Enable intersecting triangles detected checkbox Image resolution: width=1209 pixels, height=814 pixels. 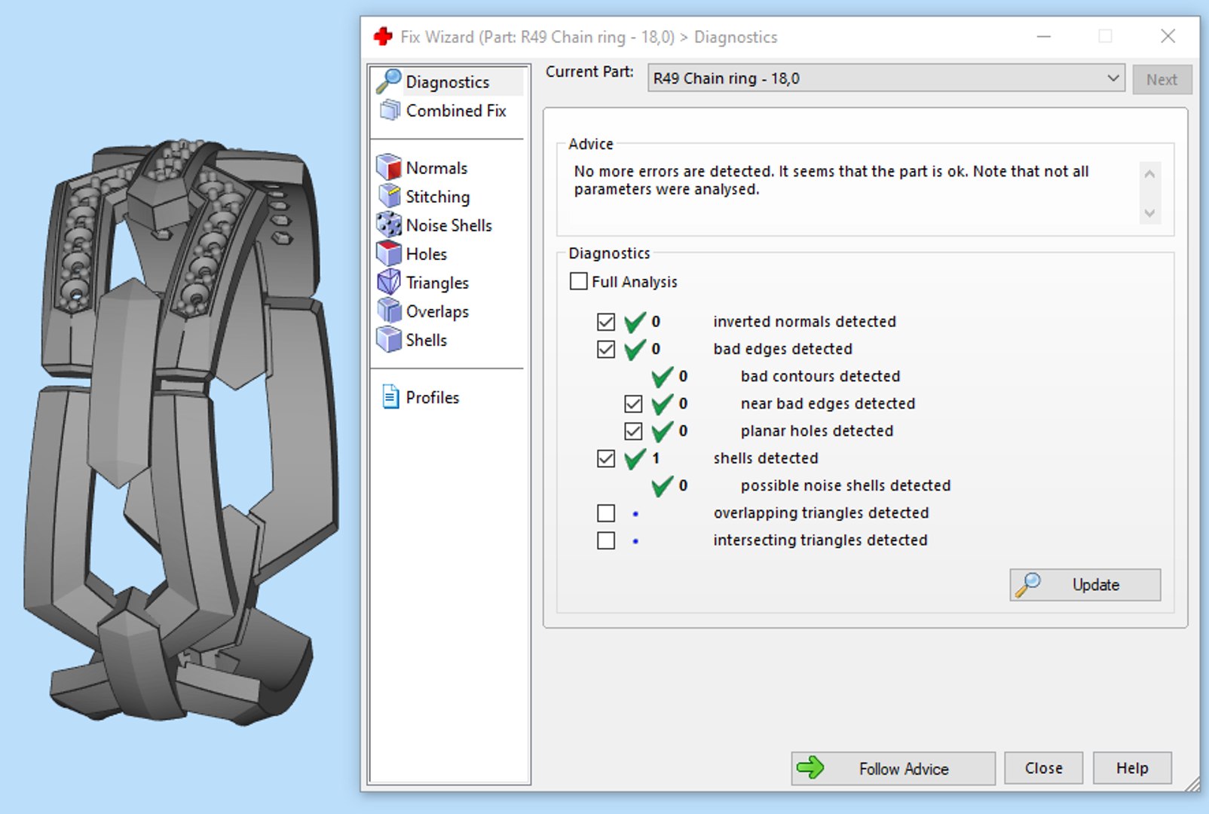point(606,540)
